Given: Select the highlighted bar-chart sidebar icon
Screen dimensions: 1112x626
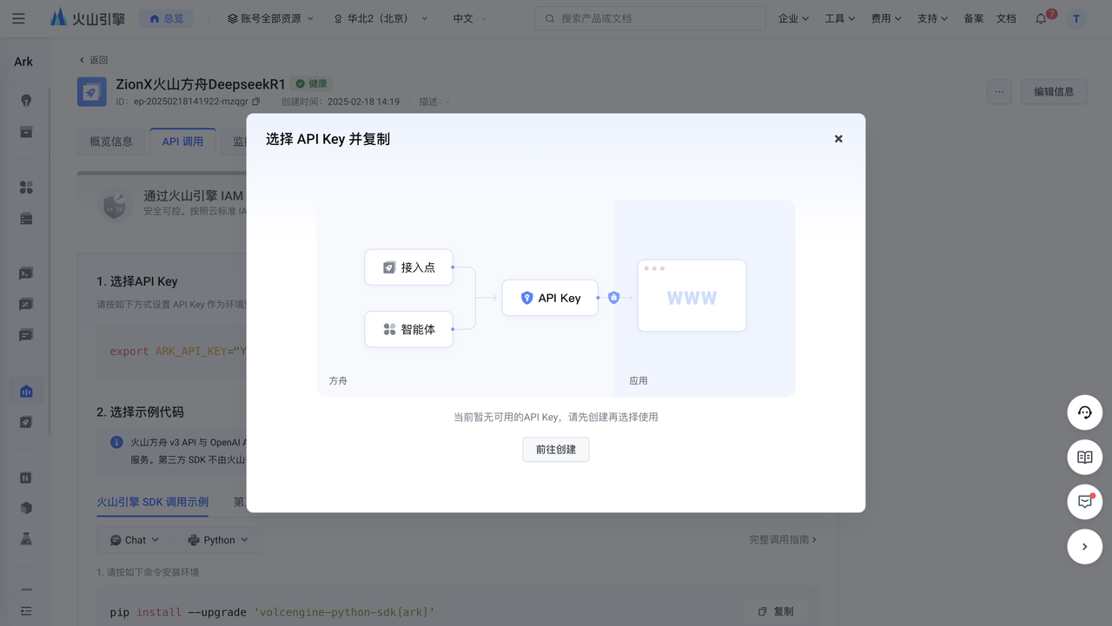Looking at the screenshot, I should (x=26, y=392).
